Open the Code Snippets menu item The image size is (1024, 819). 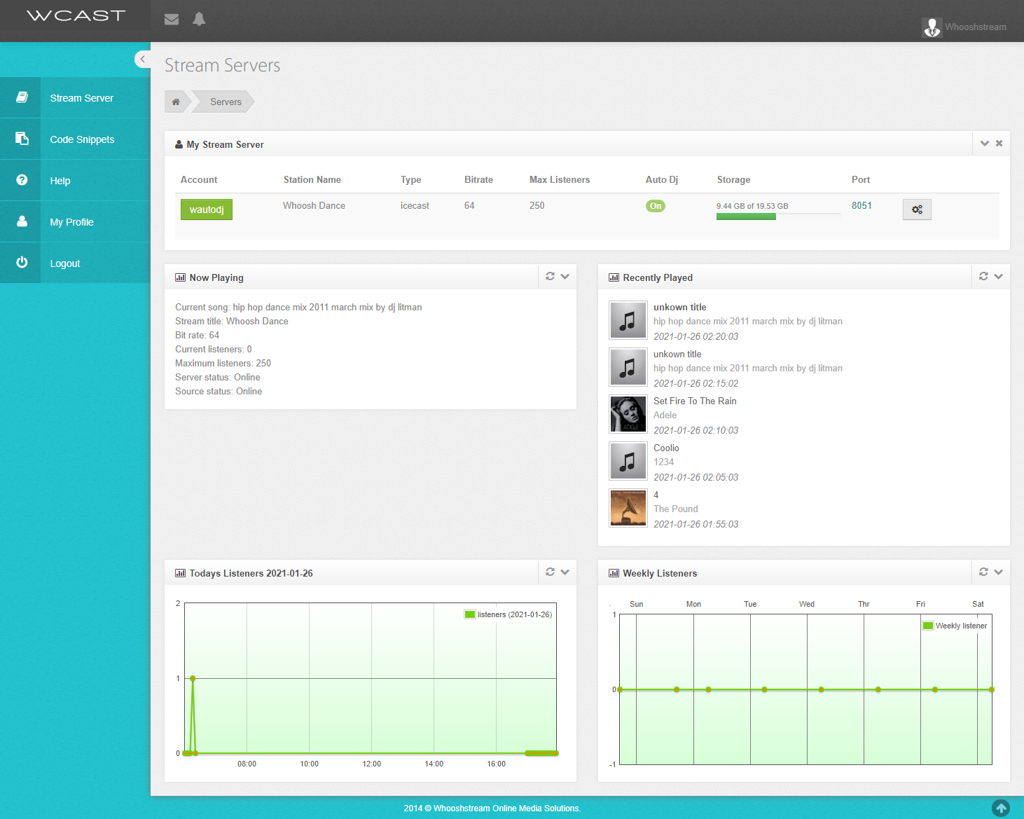point(76,139)
